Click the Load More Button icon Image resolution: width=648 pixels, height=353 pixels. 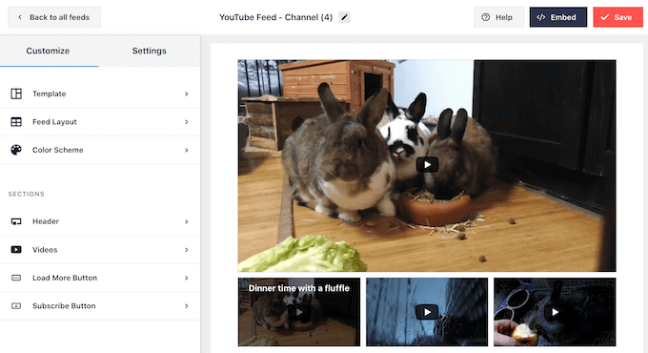pos(16,278)
